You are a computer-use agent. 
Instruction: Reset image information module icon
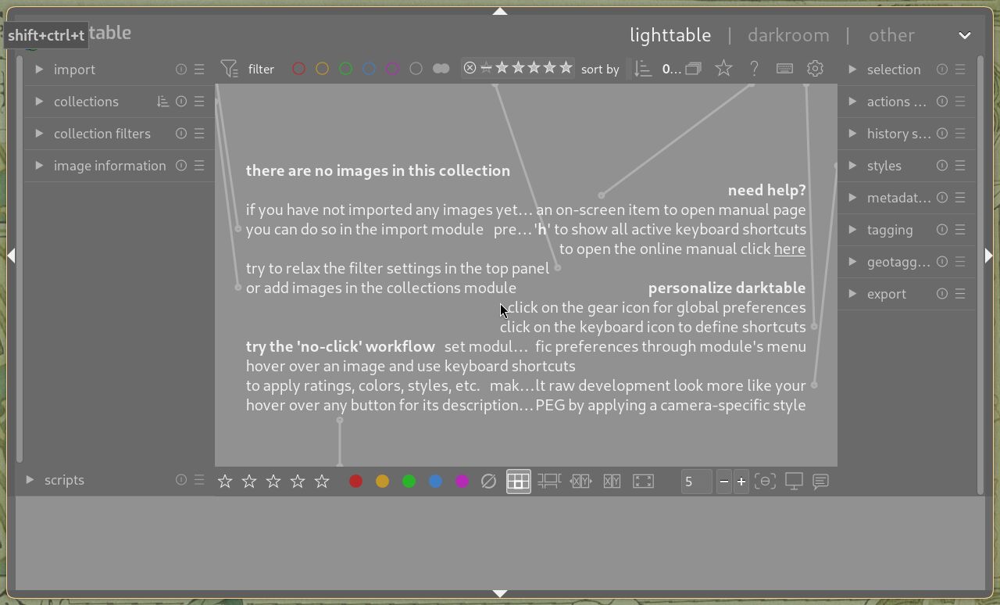tap(181, 166)
